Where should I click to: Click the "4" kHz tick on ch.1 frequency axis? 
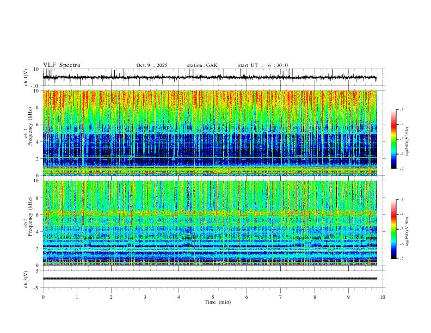coord(38,142)
